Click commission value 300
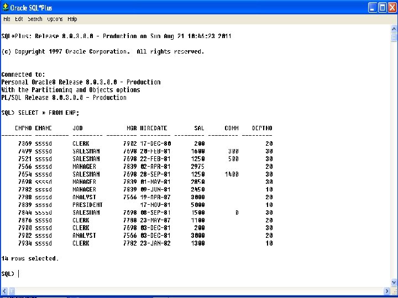Viewport: 398px width, 298px height. pos(233,151)
